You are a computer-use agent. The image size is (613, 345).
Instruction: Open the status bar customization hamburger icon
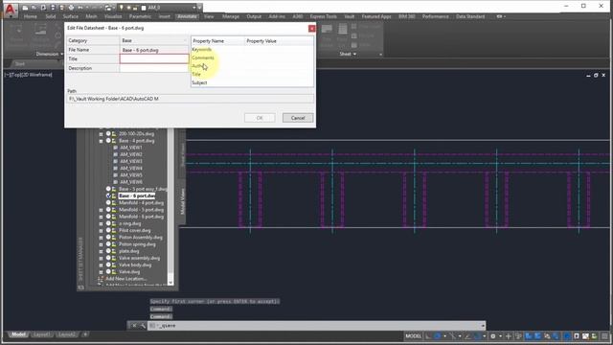pos(604,336)
